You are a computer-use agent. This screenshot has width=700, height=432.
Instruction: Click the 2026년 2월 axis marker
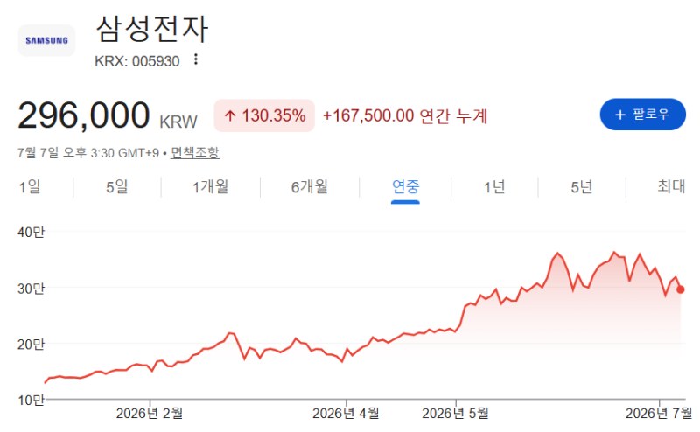[150, 414]
